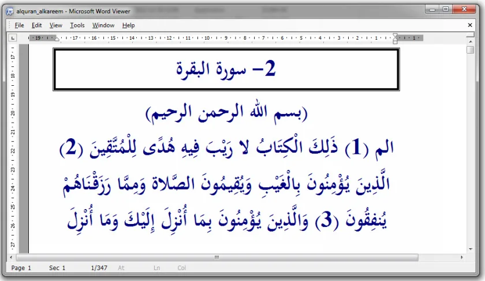485x281 pixels.
Task: Click the horizontal scrollbar right arrow
Action: [x=462, y=257]
